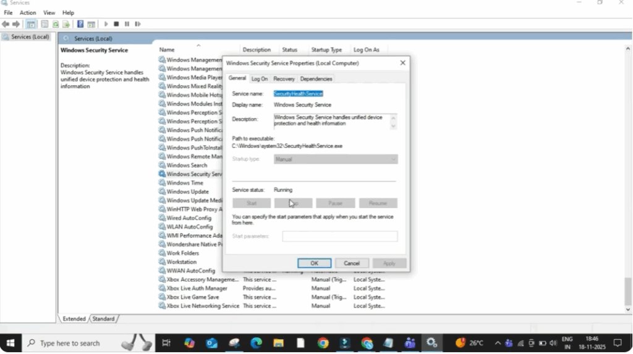The height and width of the screenshot is (354, 633).
Task: Click the Stop Service square icon
Action: coord(116,24)
